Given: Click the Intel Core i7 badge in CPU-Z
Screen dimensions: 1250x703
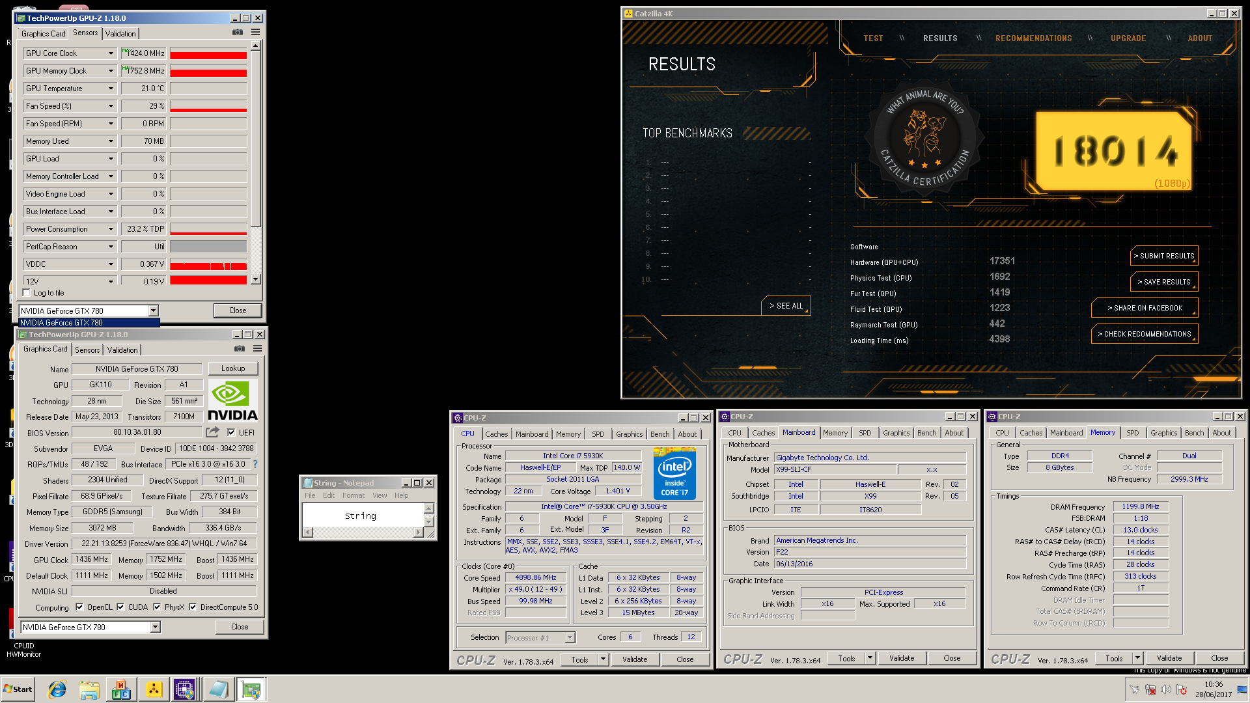Looking at the screenshot, I should [x=674, y=474].
